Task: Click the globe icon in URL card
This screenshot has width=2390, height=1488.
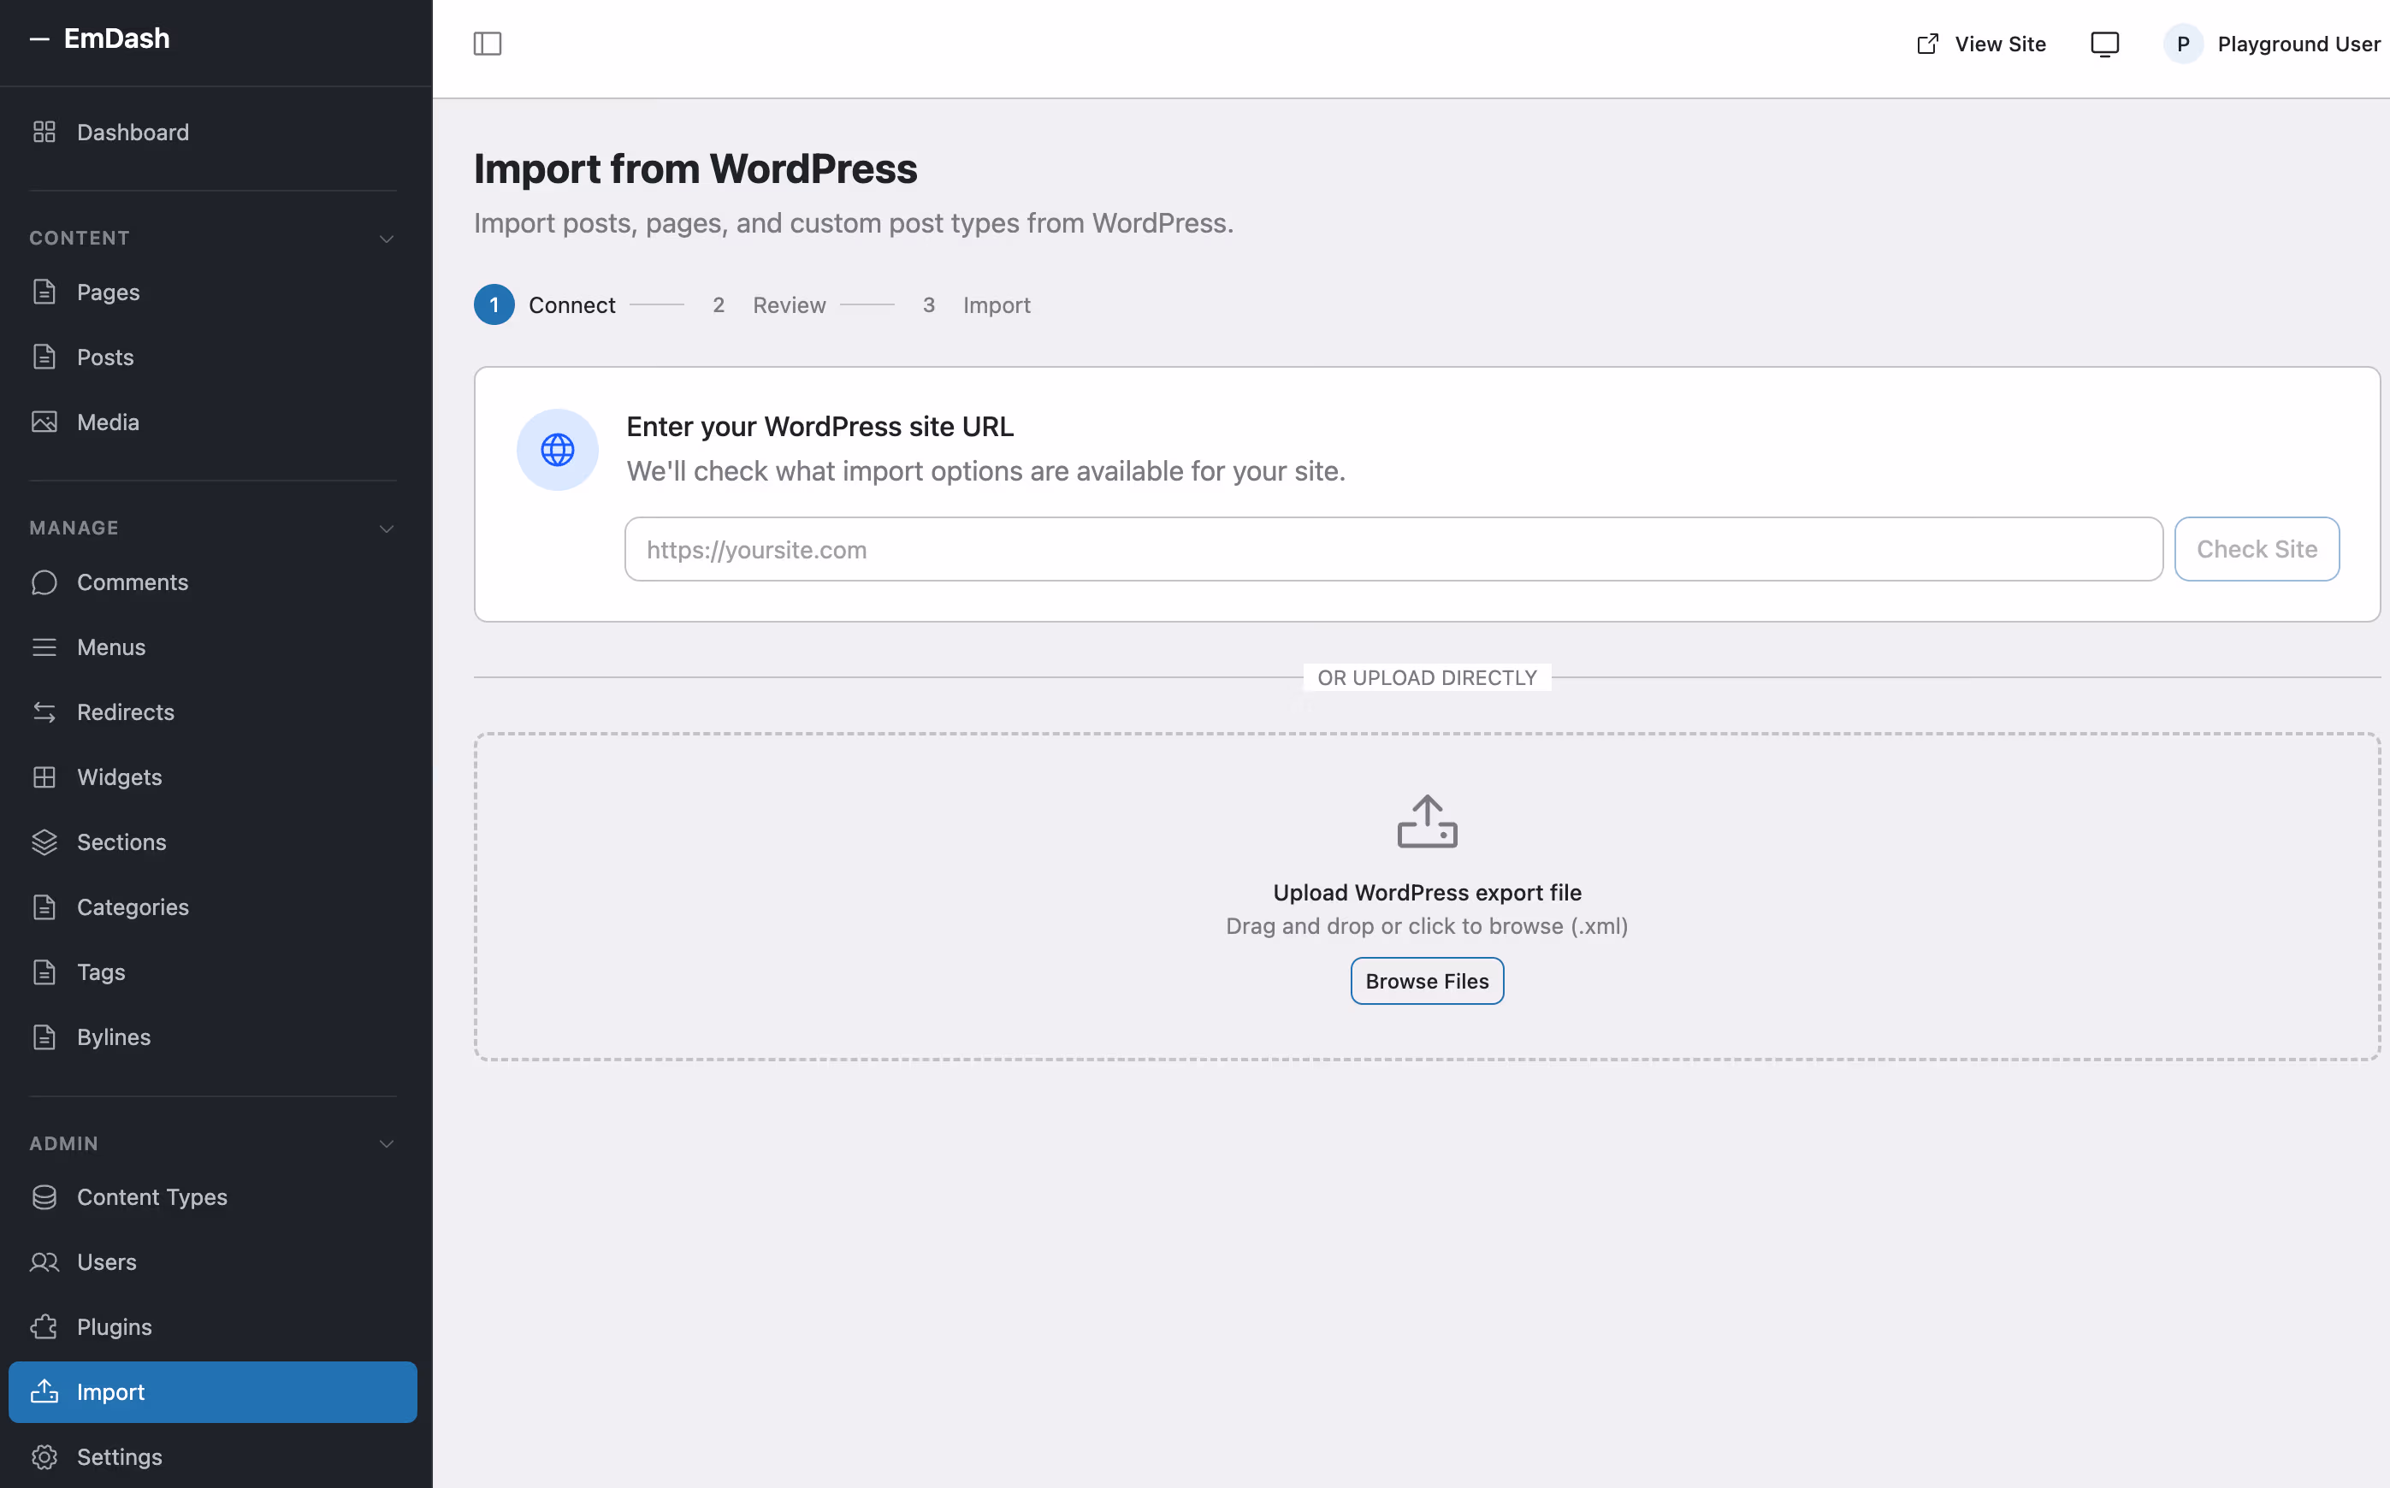Action: click(558, 450)
